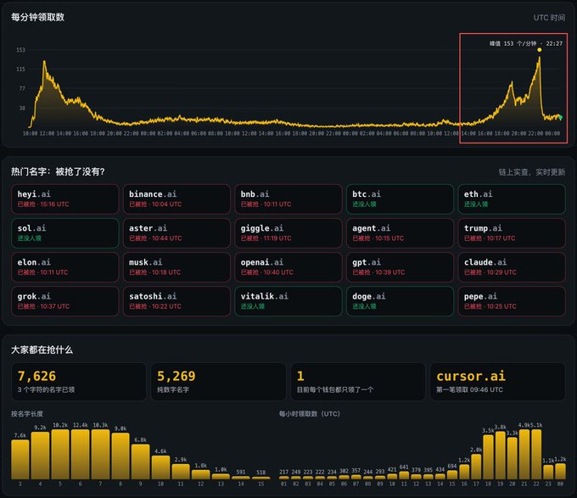Click the trump.ai card
This screenshot has height=498, width=577.
[512, 233]
